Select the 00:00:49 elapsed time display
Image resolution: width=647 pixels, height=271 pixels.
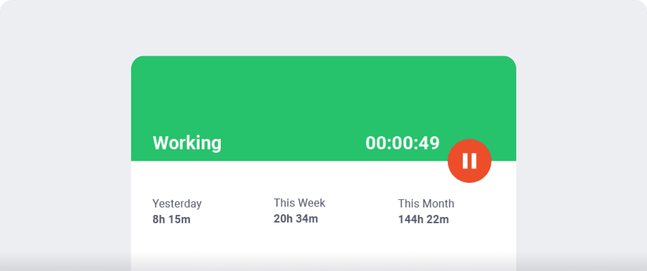point(402,143)
